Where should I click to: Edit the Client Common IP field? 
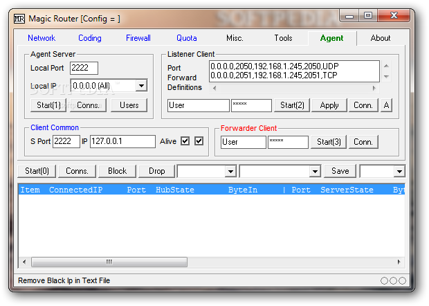tap(122, 141)
